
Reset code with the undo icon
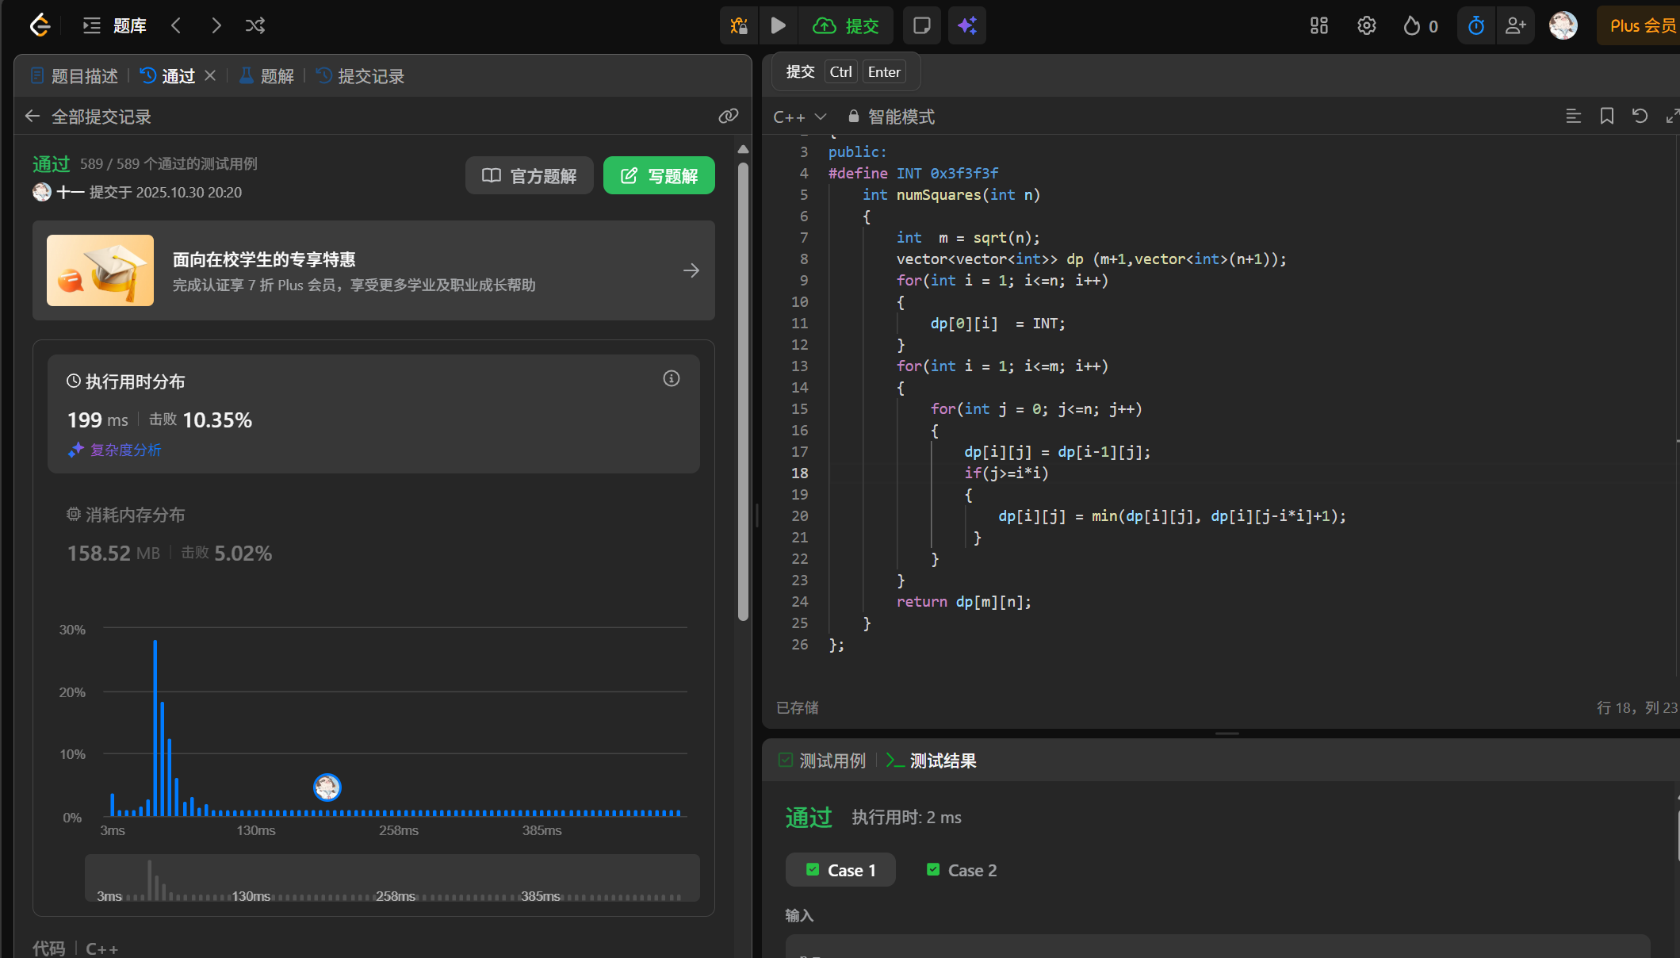coord(1640,117)
